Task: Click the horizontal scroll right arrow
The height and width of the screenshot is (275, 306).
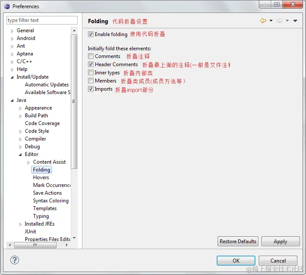Action: 67,245
